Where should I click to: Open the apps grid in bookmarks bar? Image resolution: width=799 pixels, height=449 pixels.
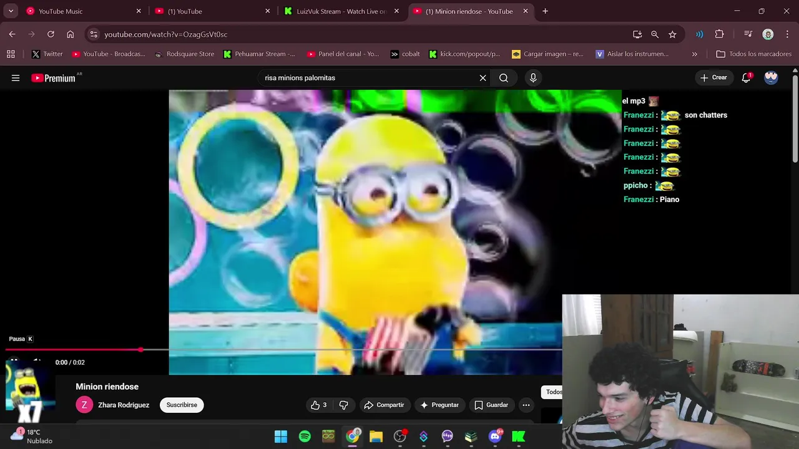point(11,54)
